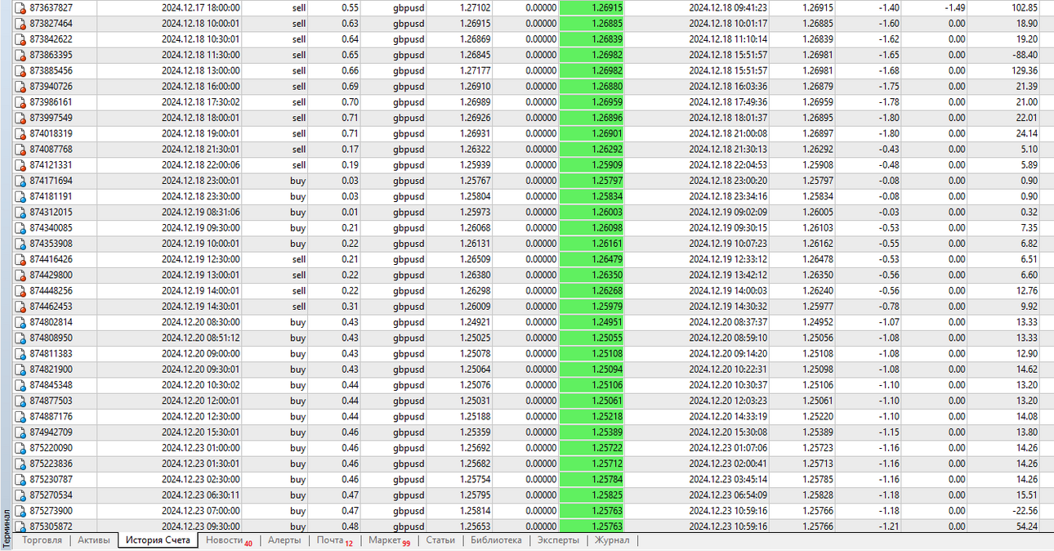Image resolution: width=1054 pixels, height=551 pixels.
Task: Select the icon of order 873842622
Action: (x=20, y=39)
